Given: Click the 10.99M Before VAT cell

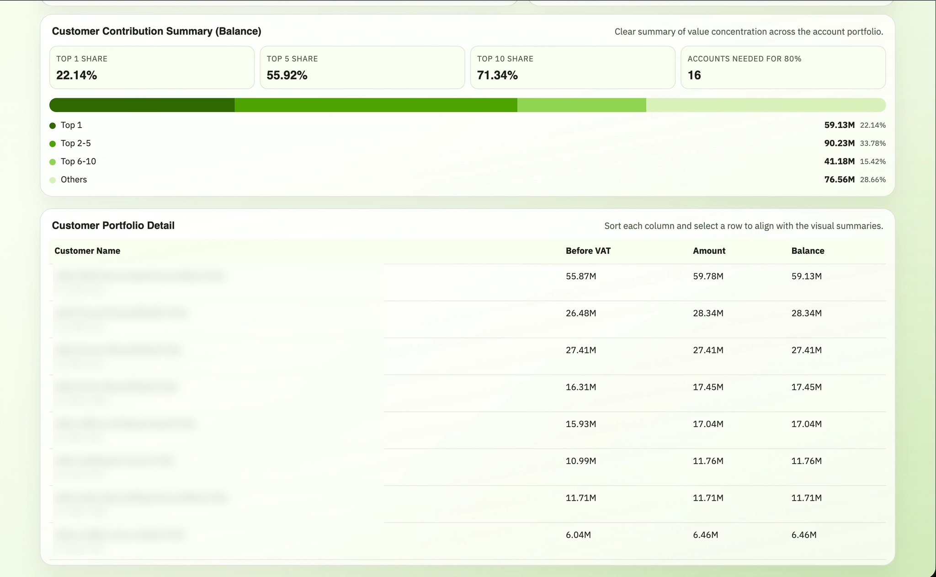Looking at the screenshot, I should tap(581, 461).
